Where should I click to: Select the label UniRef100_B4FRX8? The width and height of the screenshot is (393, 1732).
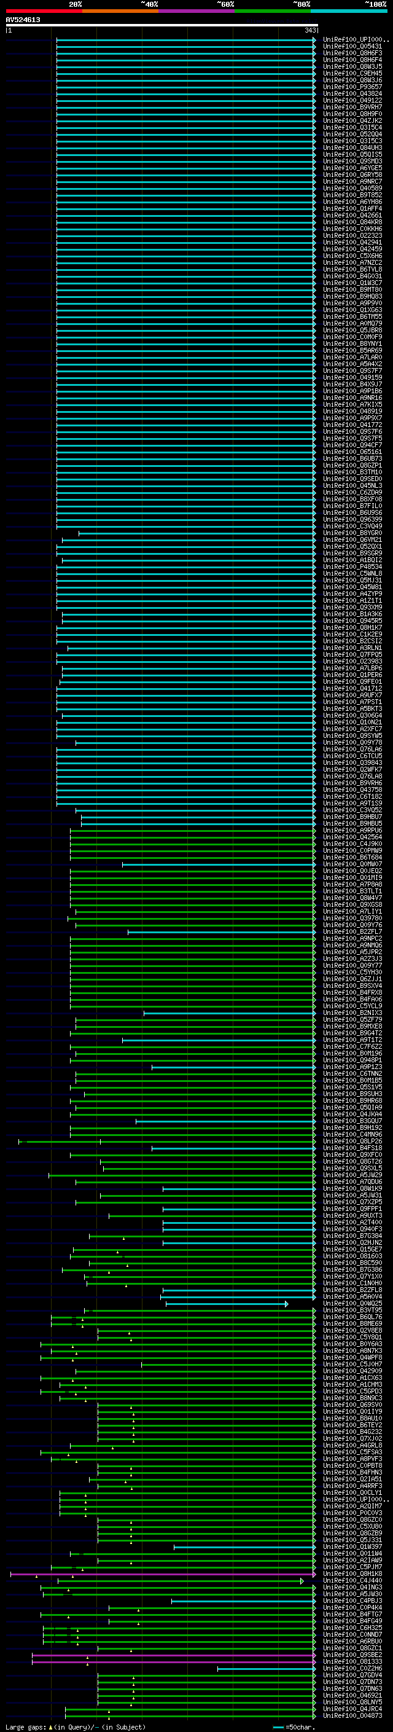click(352, 992)
